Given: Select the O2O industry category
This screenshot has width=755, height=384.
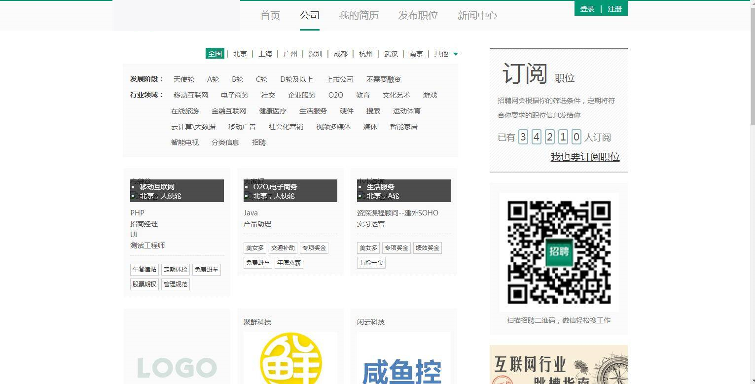Looking at the screenshot, I should (x=335, y=95).
